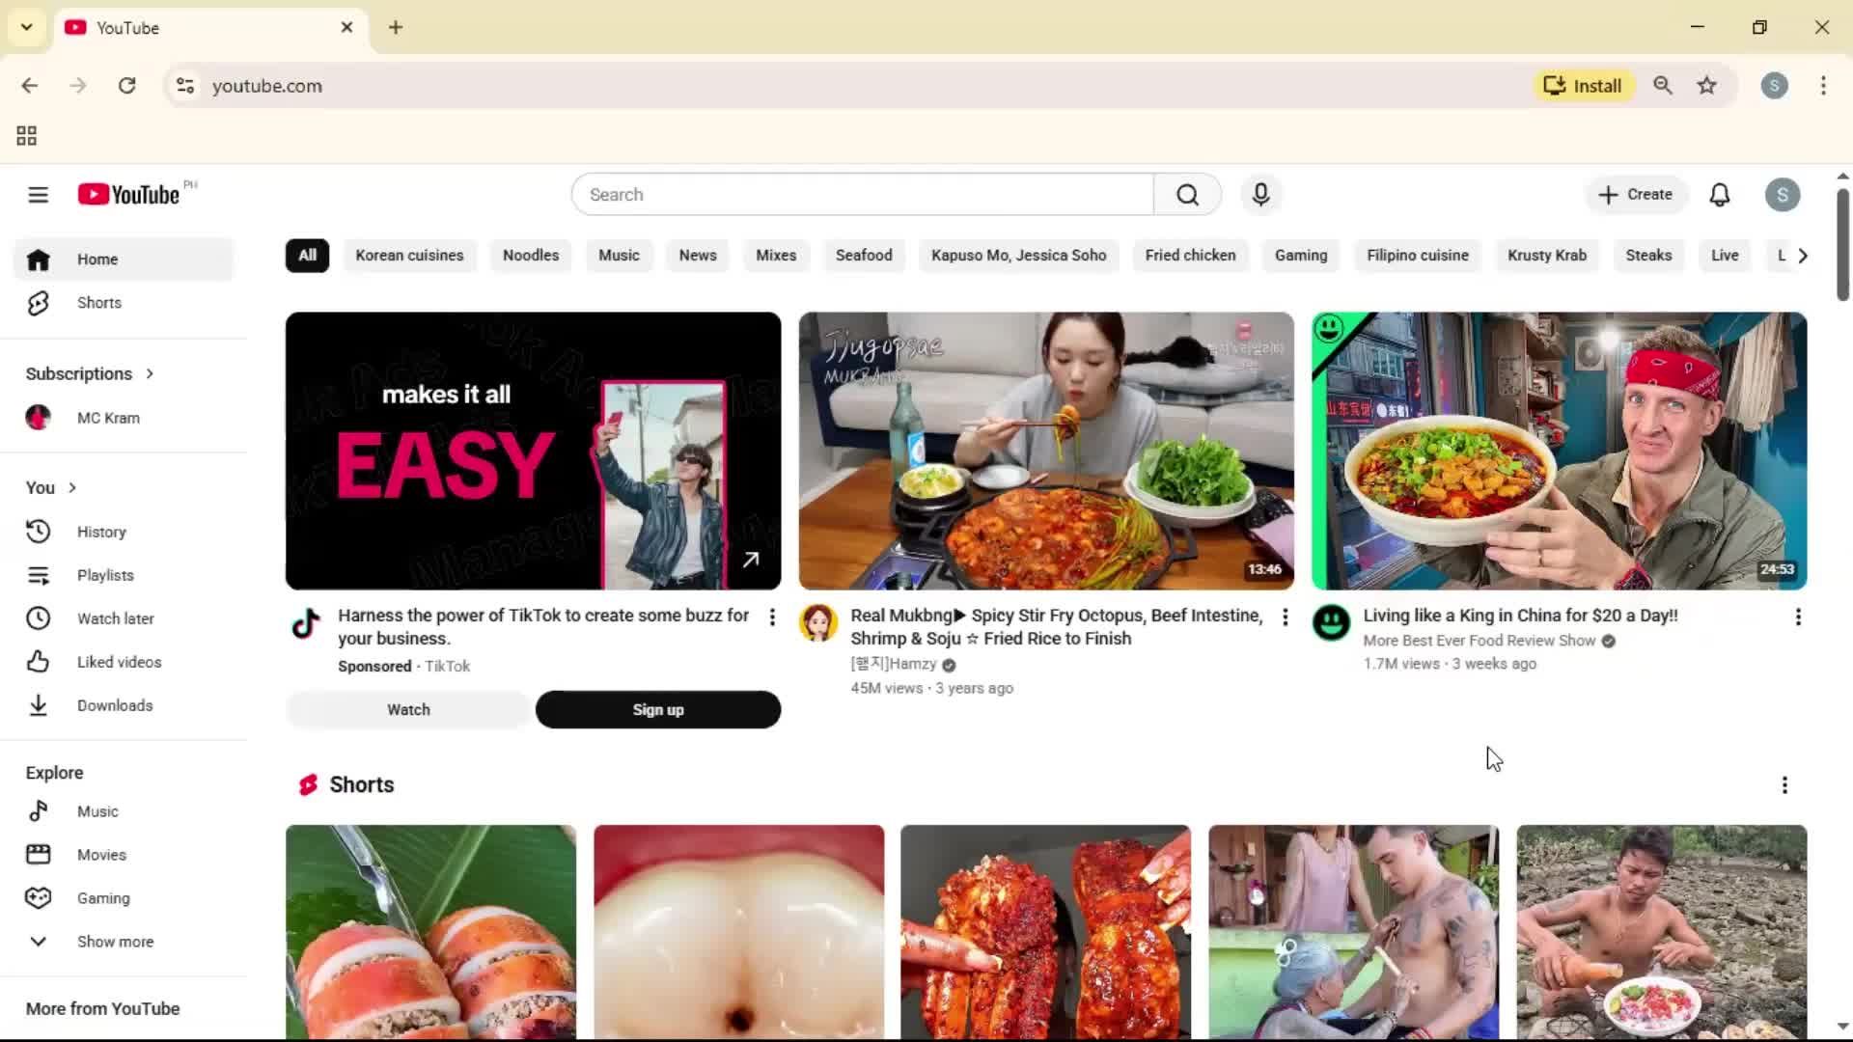Open the Living like a King in China video
Viewport: 1853px width, 1042px height.
tap(1558, 451)
